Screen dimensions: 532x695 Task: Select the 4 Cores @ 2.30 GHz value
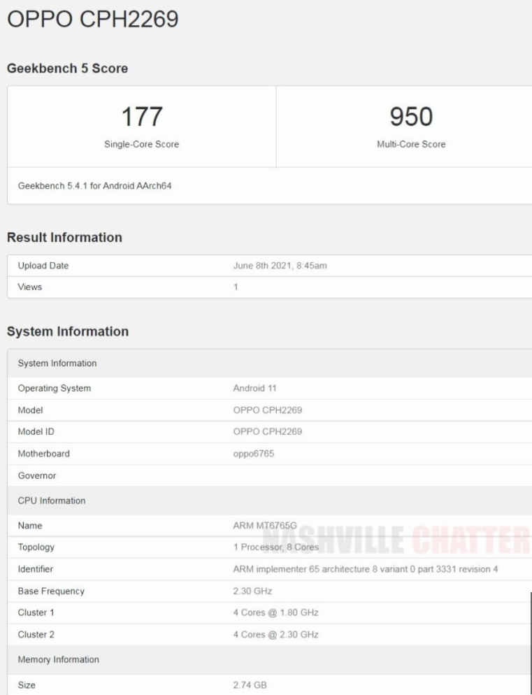pyautogui.click(x=275, y=635)
